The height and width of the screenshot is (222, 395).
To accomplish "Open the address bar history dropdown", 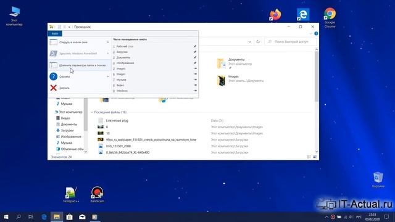I will (x=249, y=42).
